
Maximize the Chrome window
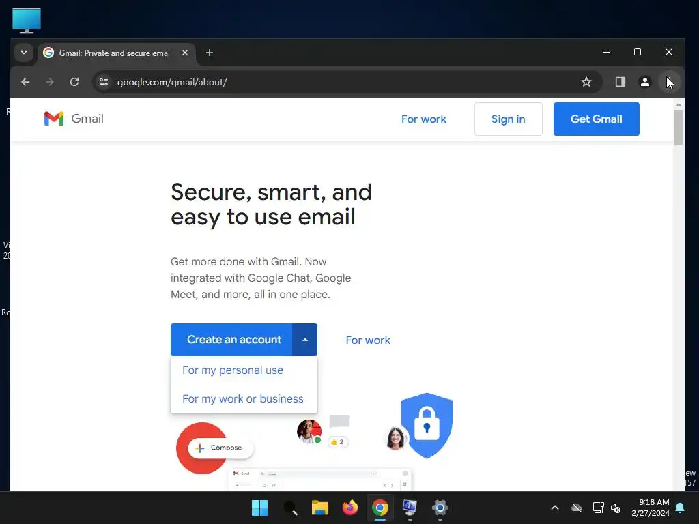tap(638, 52)
